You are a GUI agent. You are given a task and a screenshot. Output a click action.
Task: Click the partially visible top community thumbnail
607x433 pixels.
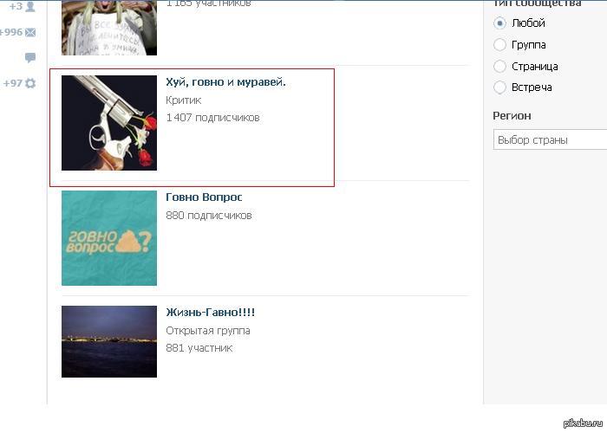point(109,28)
